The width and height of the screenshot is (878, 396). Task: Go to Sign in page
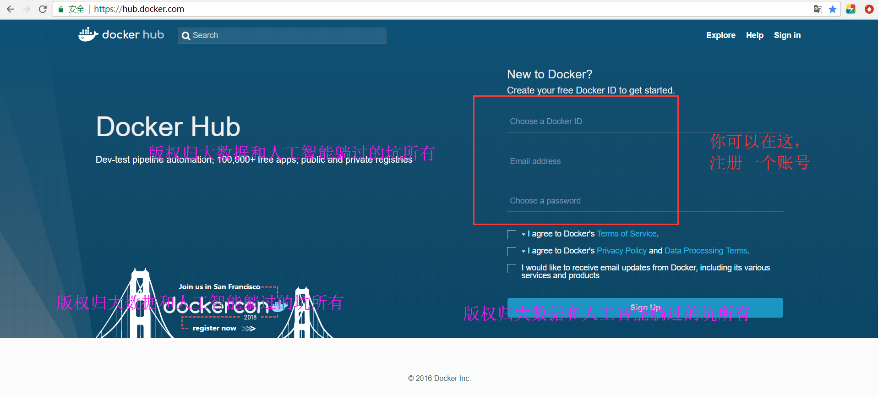tap(787, 35)
